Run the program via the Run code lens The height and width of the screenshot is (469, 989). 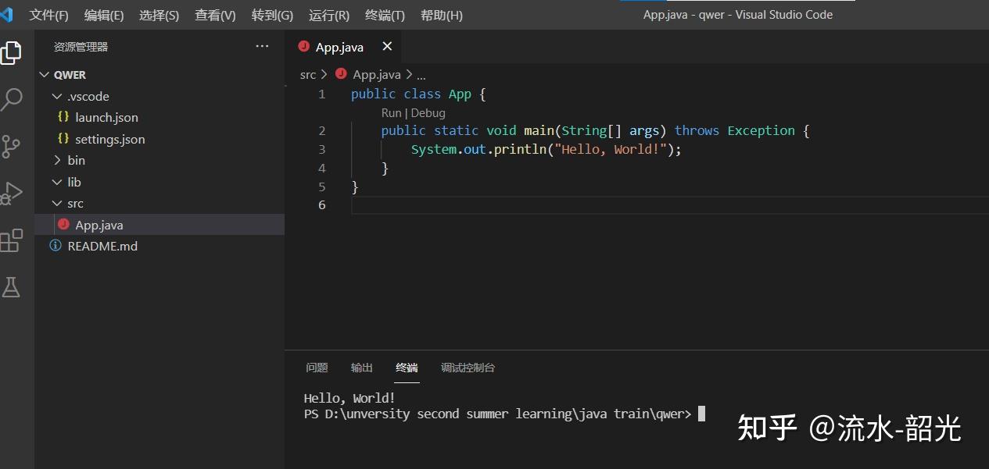391,112
